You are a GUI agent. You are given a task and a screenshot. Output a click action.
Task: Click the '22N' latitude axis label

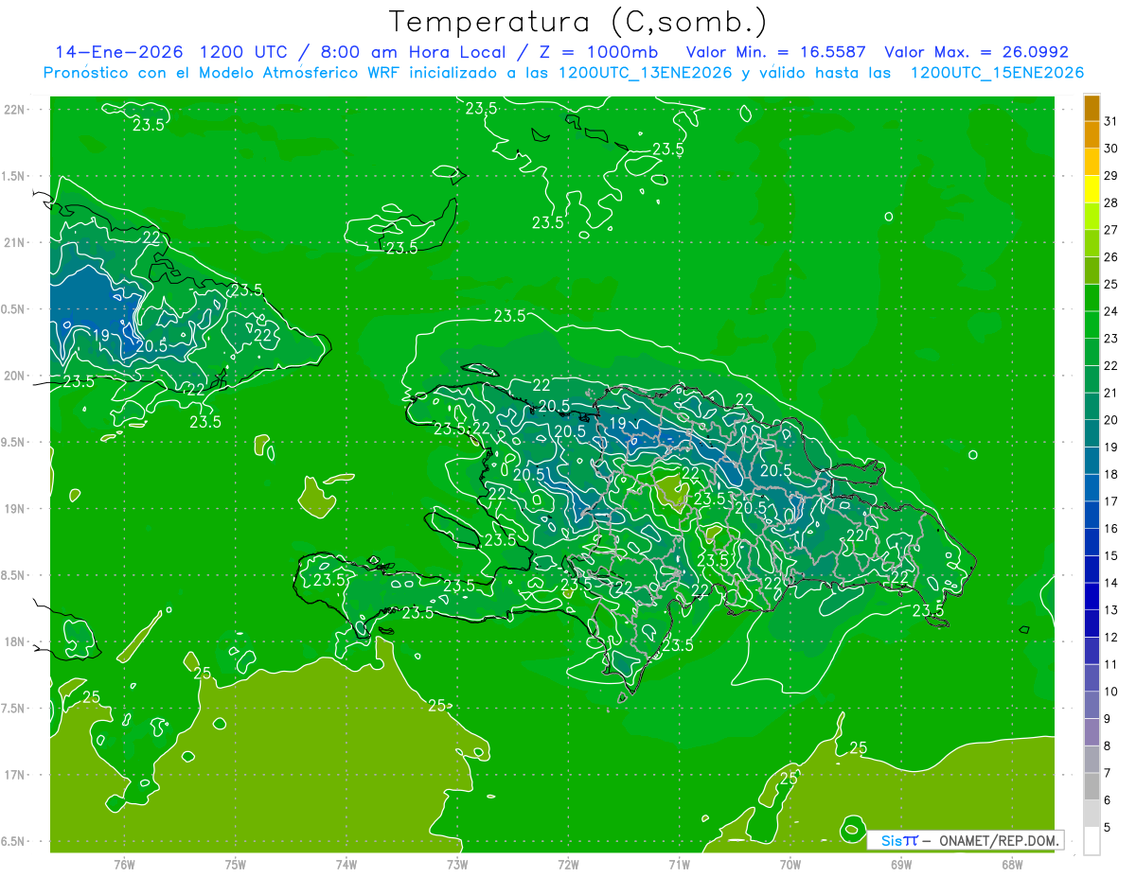(16, 110)
